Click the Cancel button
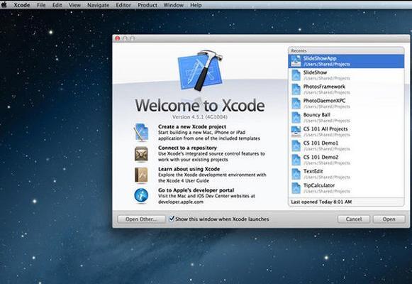This screenshot has height=284, width=412. (354, 219)
